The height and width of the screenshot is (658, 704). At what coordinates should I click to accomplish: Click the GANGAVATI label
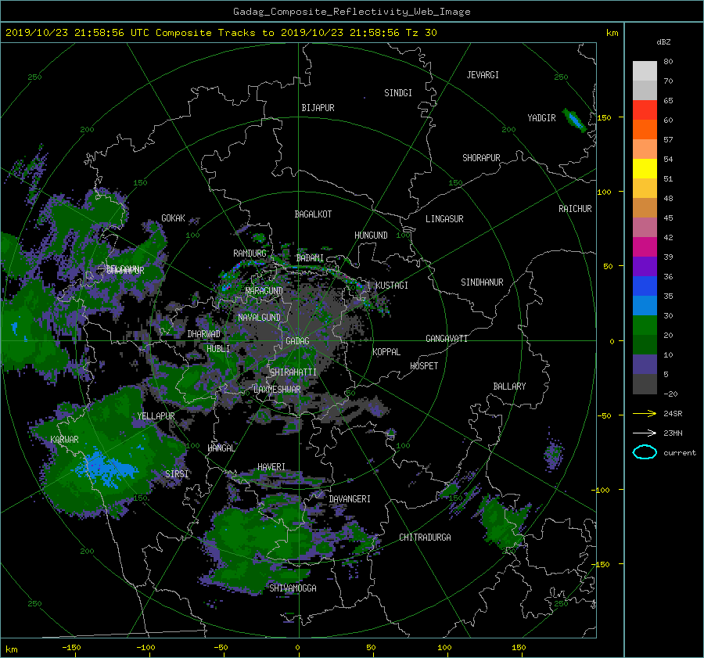(x=447, y=339)
